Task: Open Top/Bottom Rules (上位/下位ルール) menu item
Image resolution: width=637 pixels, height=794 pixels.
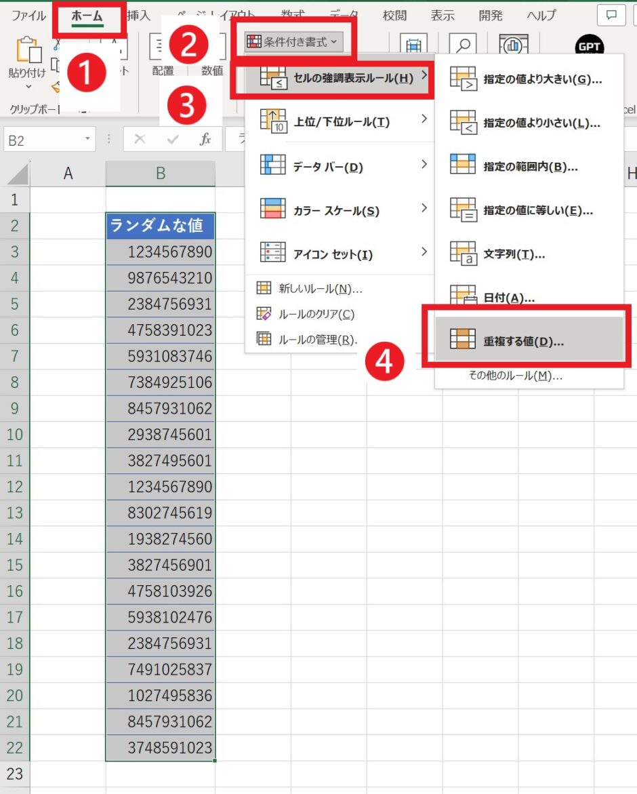Action: tap(339, 122)
